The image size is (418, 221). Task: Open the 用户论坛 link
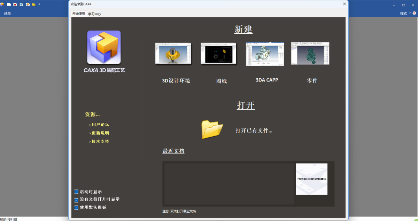(x=101, y=125)
